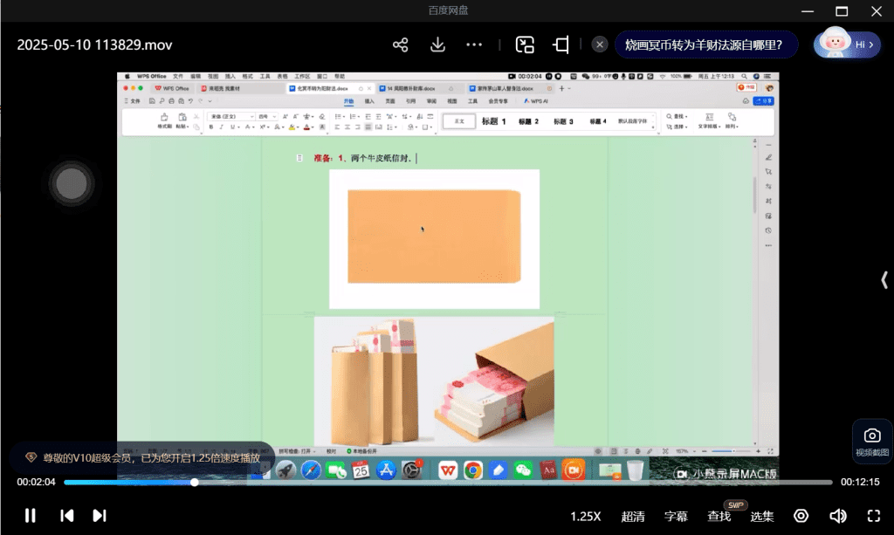Expand the right-side panel chevron

[884, 279]
